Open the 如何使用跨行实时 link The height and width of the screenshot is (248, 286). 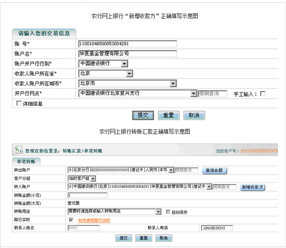[94, 221]
